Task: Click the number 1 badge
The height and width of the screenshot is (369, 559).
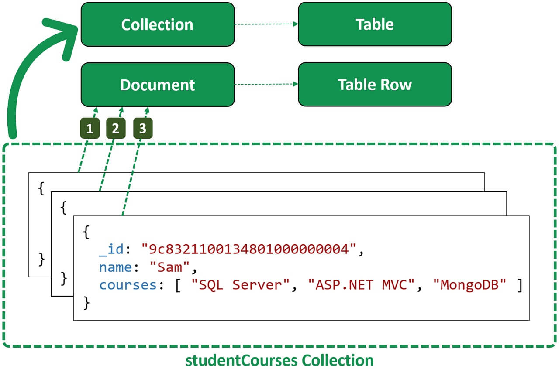Action: pyautogui.click(x=90, y=129)
